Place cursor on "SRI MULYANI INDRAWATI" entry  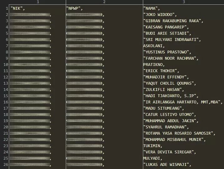pos(171,40)
